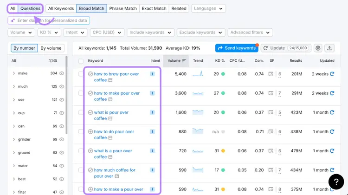The image size is (348, 195).
Task: Open SERP features icon for 'how to brew pour over coffee'
Action: pyautogui.click(x=271, y=74)
